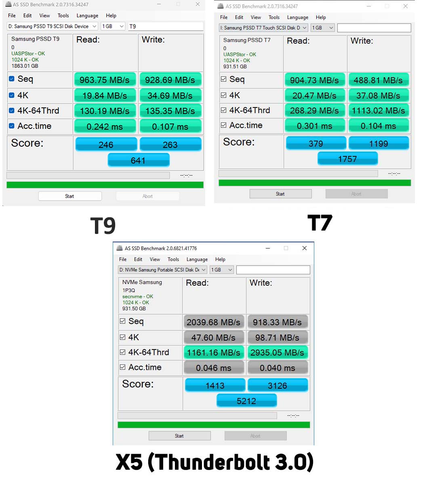Toggle 4K-64Thrd checkbox in T9 window
This screenshot has height=480, width=431.
pyautogui.click(x=12, y=111)
